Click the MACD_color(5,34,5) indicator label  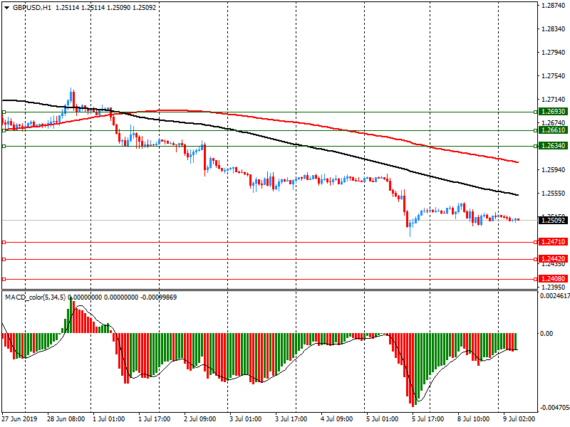pos(35,297)
